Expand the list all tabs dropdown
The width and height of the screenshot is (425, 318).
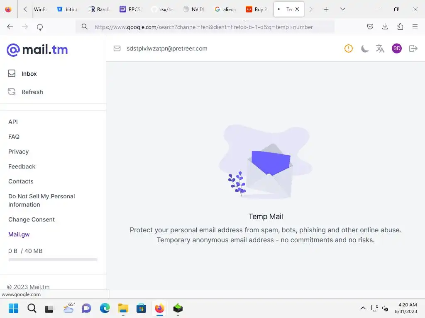click(342, 9)
